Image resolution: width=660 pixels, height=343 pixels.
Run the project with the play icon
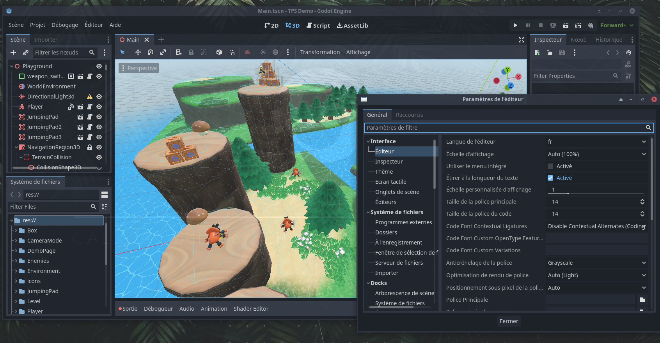click(x=515, y=25)
